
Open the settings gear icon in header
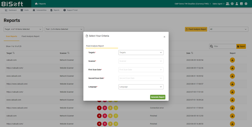point(246,4)
